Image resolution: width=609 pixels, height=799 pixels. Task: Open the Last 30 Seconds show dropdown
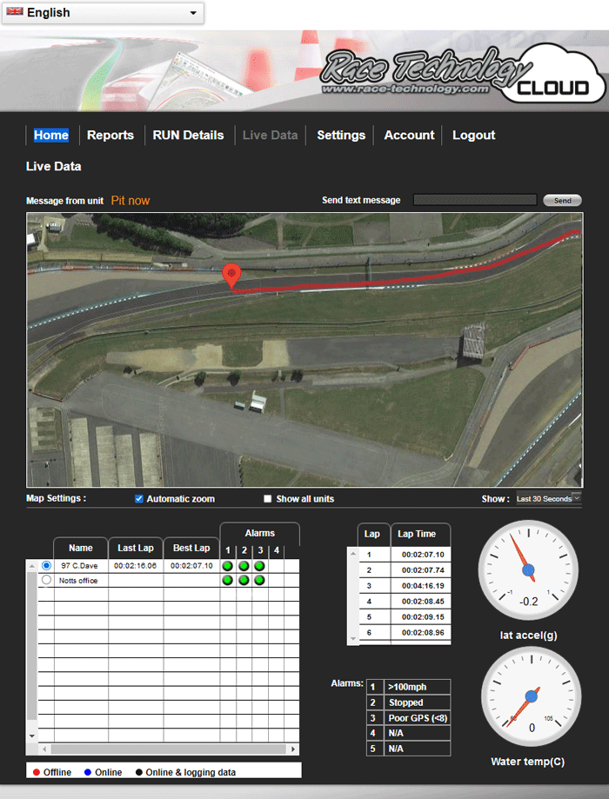coord(547,499)
